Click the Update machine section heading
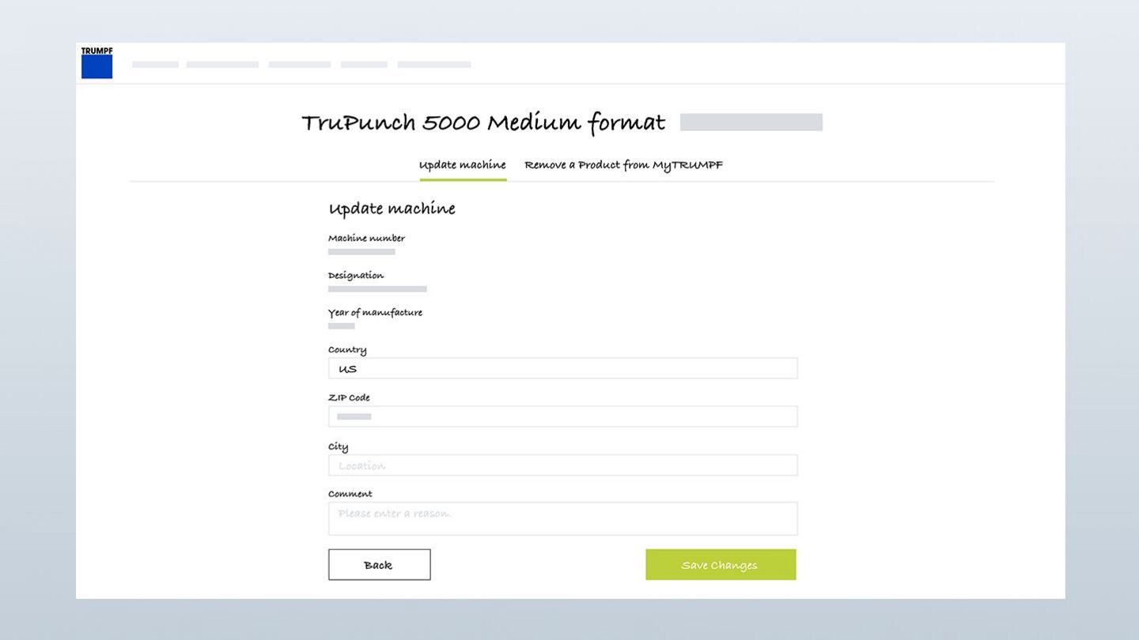The image size is (1139, 640). pos(392,209)
